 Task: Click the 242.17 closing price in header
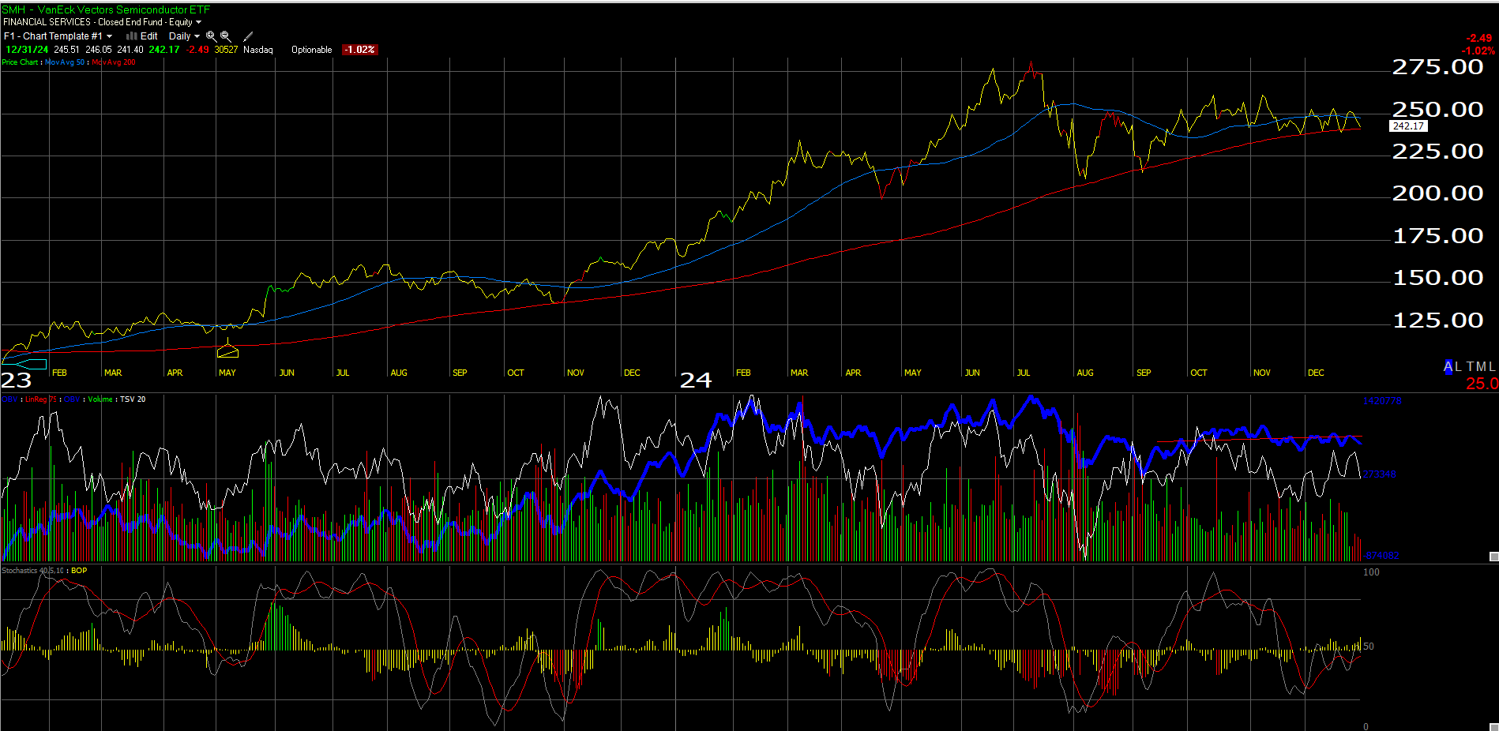point(164,50)
